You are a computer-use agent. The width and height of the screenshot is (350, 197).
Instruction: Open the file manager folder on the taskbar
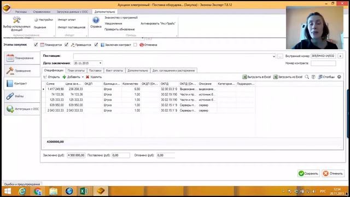tap(54, 192)
